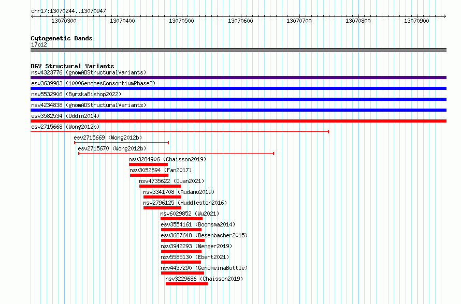Click the red bar under nsv4437290
This screenshot has height=304, width=461.
(x=182, y=273)
